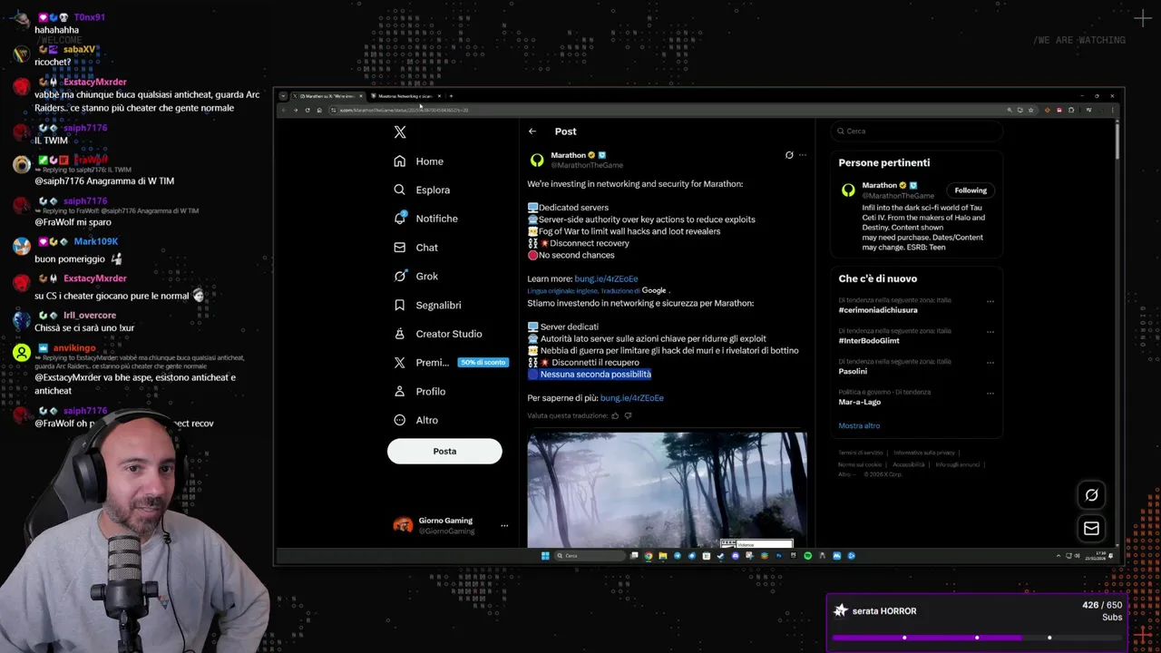The image size is (1161, 653).
Task: Open Spotify from the taskbar
Action: 808,556
